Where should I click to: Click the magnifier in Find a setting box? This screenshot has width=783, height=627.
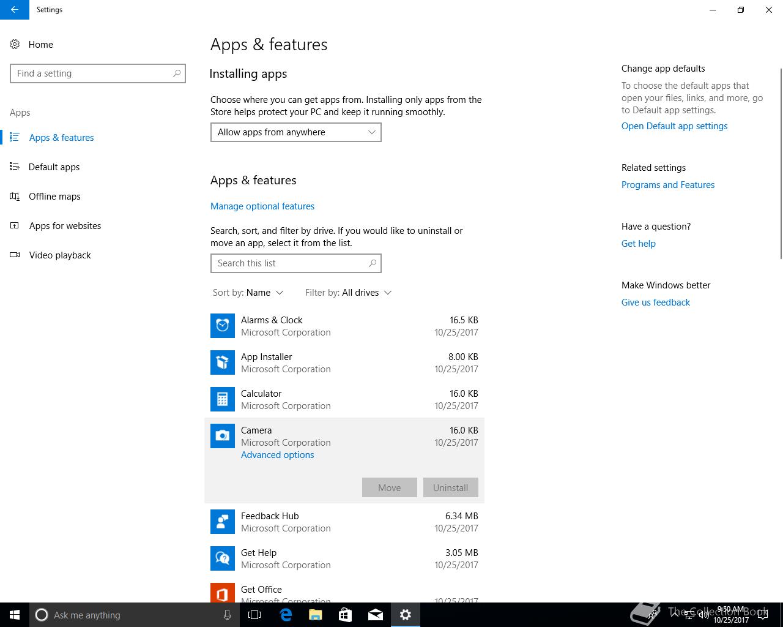coord(177,73)
